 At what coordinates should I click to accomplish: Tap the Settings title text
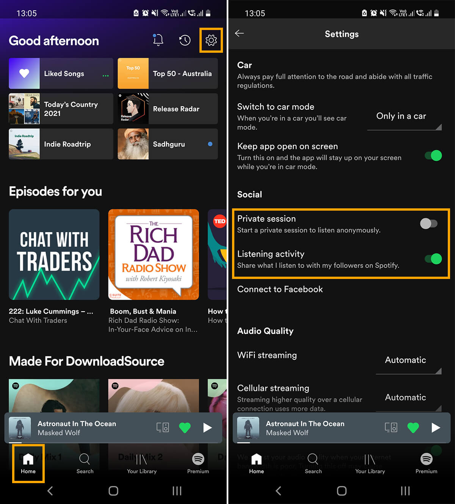coord(342,34)
